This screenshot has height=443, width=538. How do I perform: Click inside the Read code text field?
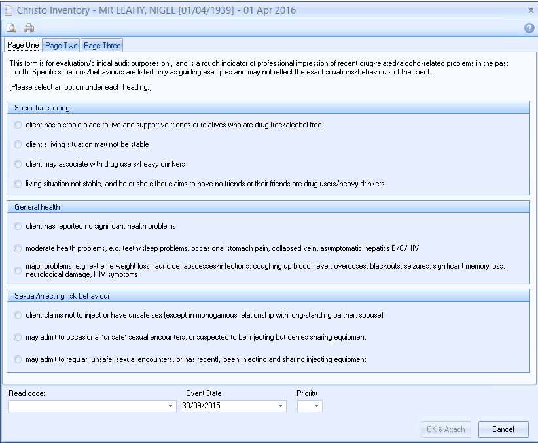point(86,406)
